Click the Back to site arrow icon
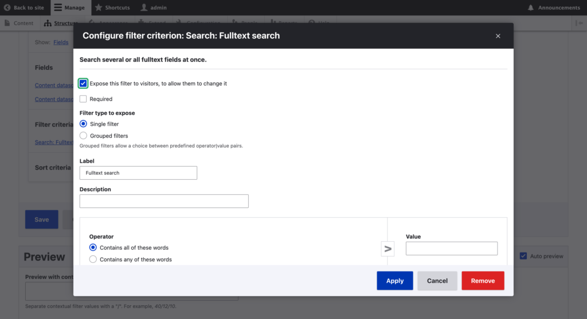 [x=7, y=7]
